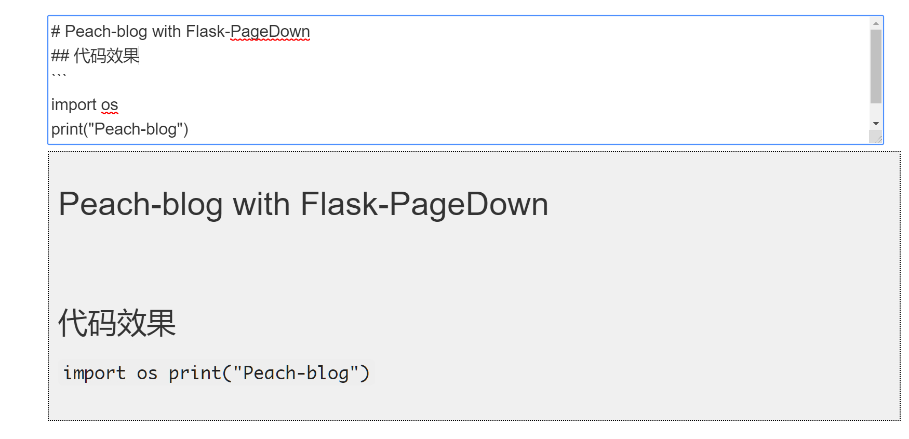Click the word "Flask-PageDown" in the preview heading

(x=424, y=204)
